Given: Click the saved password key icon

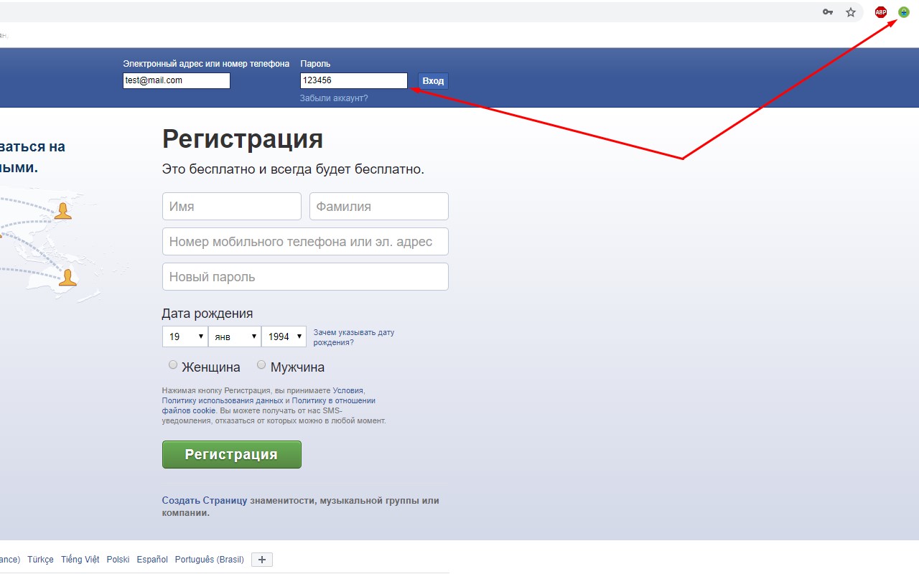Looking at the screenshot, I should tap(828, 12).
